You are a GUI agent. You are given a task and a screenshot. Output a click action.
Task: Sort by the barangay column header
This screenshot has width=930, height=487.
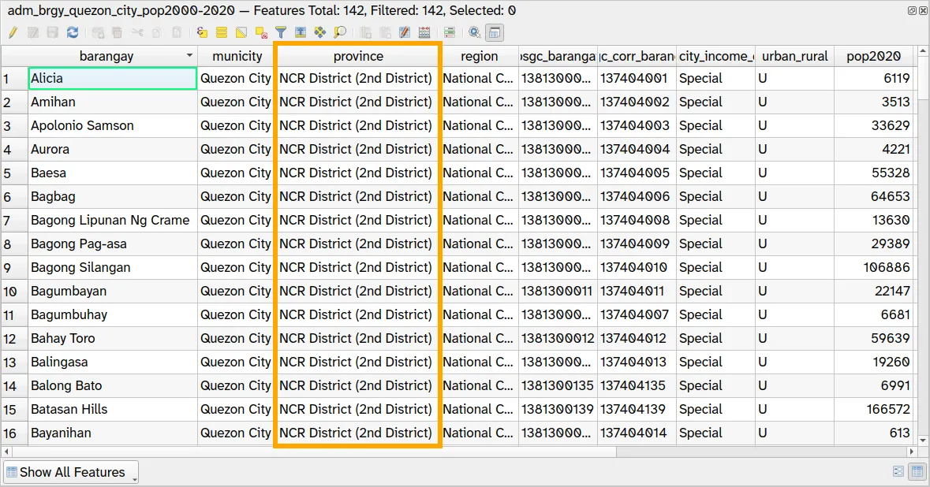106,56
